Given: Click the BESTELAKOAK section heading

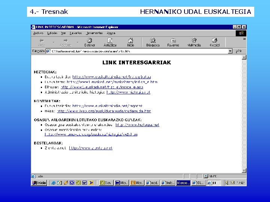Looking at the screenshot, I should pyautogui.click(x=48, y=143).
